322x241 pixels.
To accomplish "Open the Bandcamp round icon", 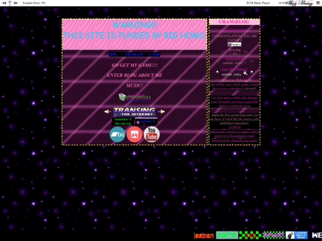I will tap(117, 134).
